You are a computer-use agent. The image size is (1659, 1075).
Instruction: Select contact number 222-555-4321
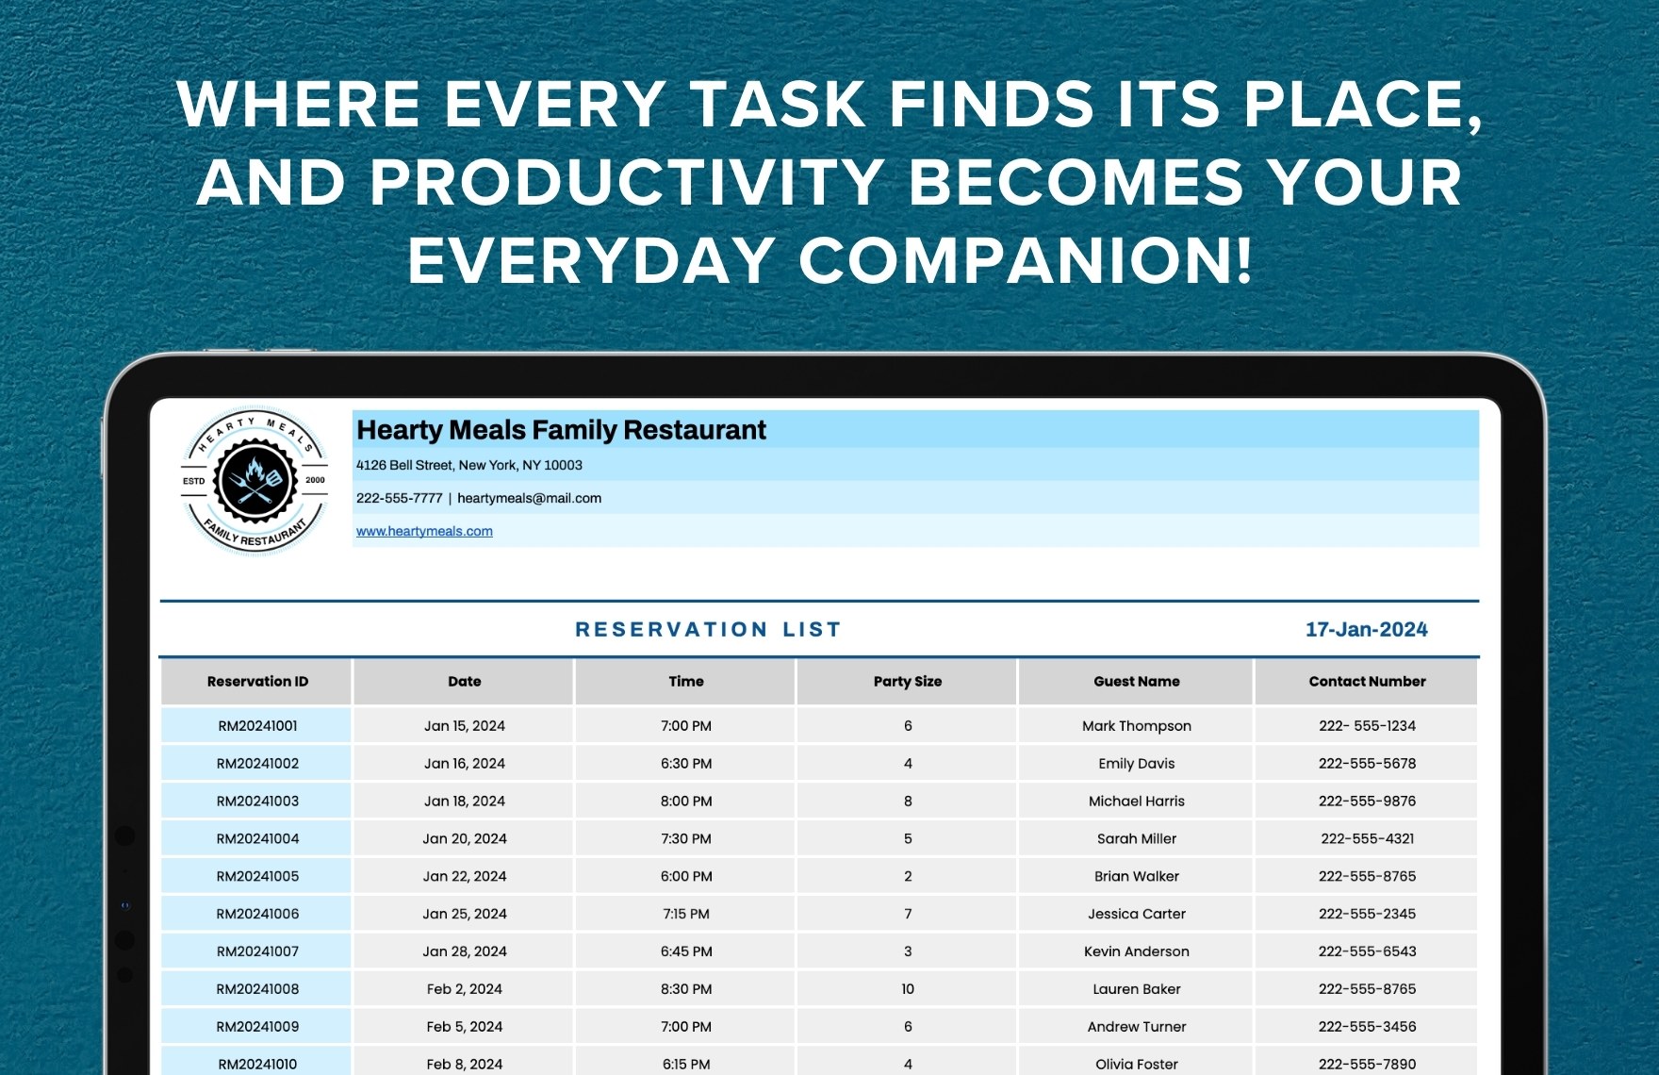[x=1367, y=838]
